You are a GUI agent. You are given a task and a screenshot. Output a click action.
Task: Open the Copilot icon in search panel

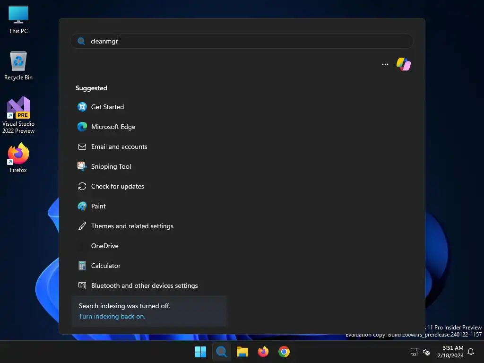(404, 64)
